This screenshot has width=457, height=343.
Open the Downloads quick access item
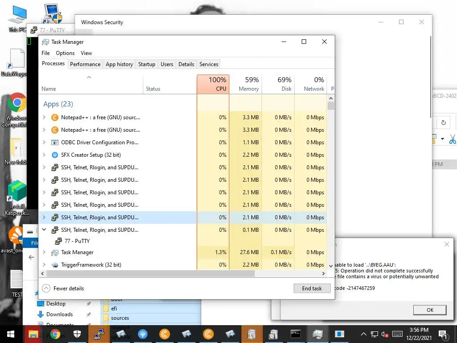pyautogui.click(x=59, y=314)
